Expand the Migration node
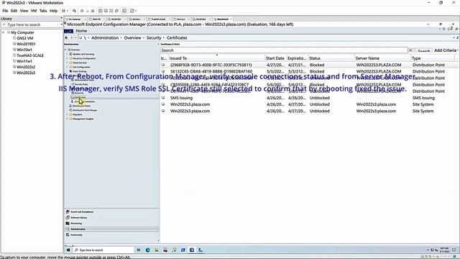This screenshot has width=460, height=259. coord(67,114)
